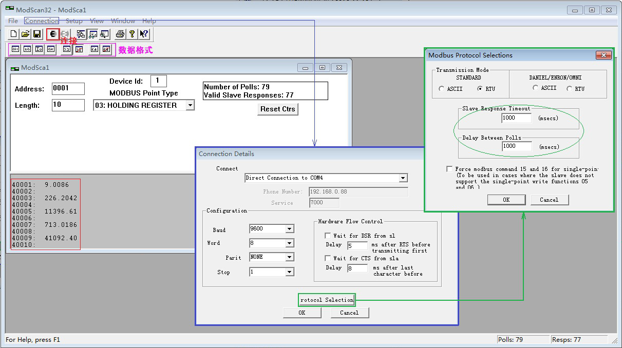The height and width of the screenshot is (348, 622).
Task: Open the Setup menu
Action: (74, 21)
